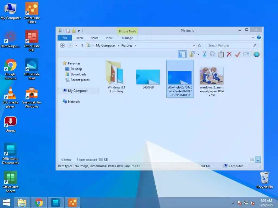This screenshot has width=278, height=208.
Task: Select My Computer in navigation pane
Action: click(x=78, y=90)
